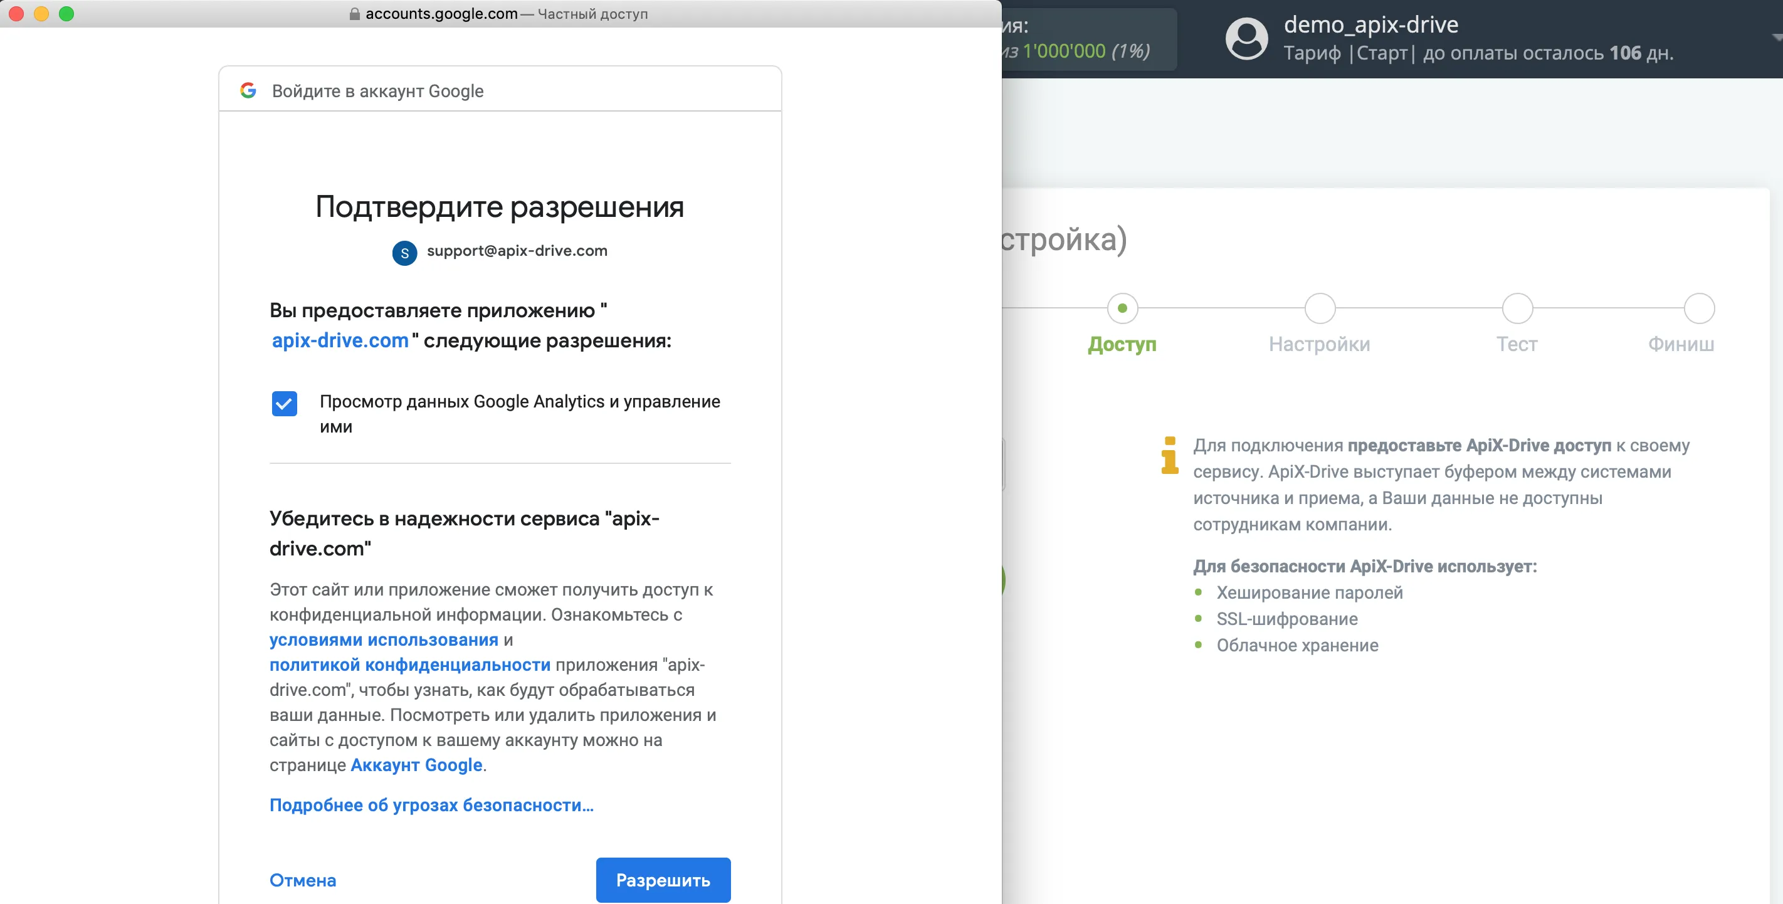Click the SSL-шифрование list item

(1286, 619)
